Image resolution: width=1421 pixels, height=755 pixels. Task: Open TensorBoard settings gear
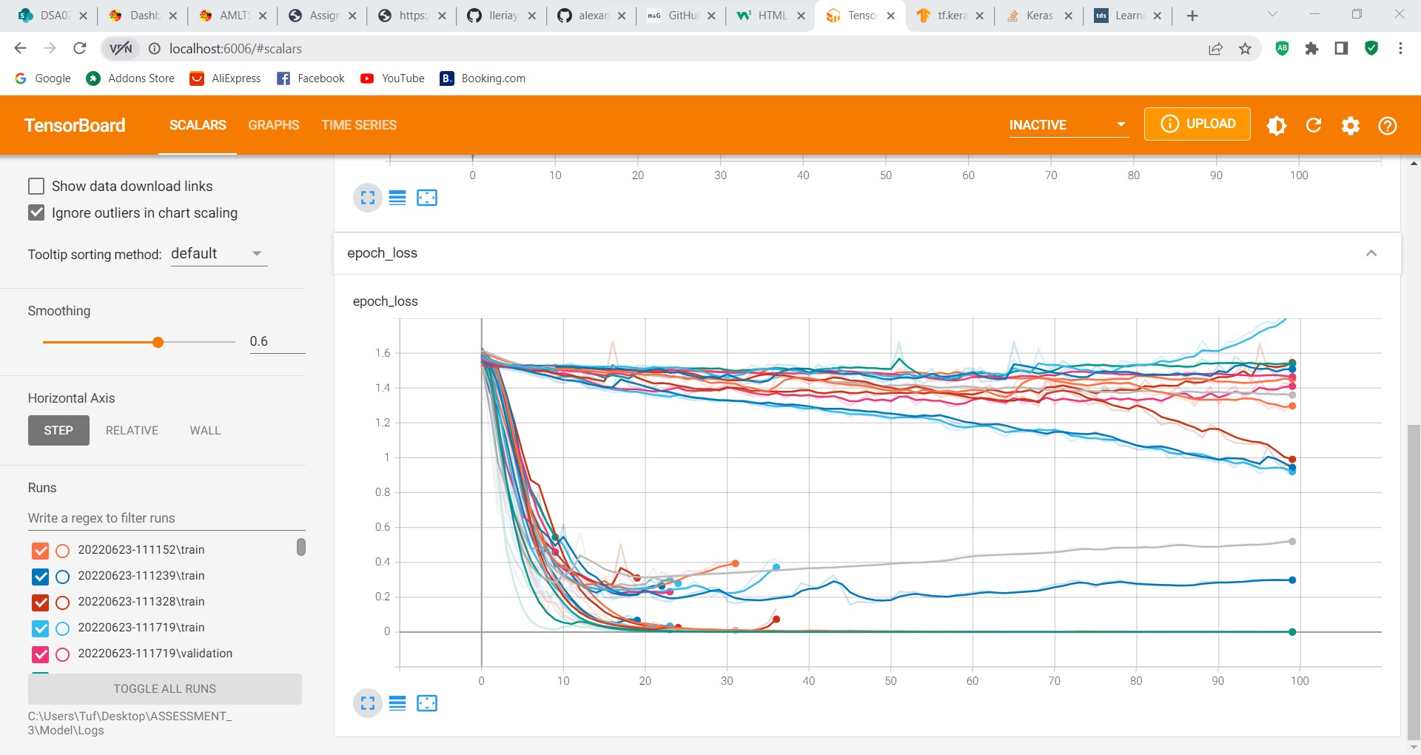(1351, 125)
